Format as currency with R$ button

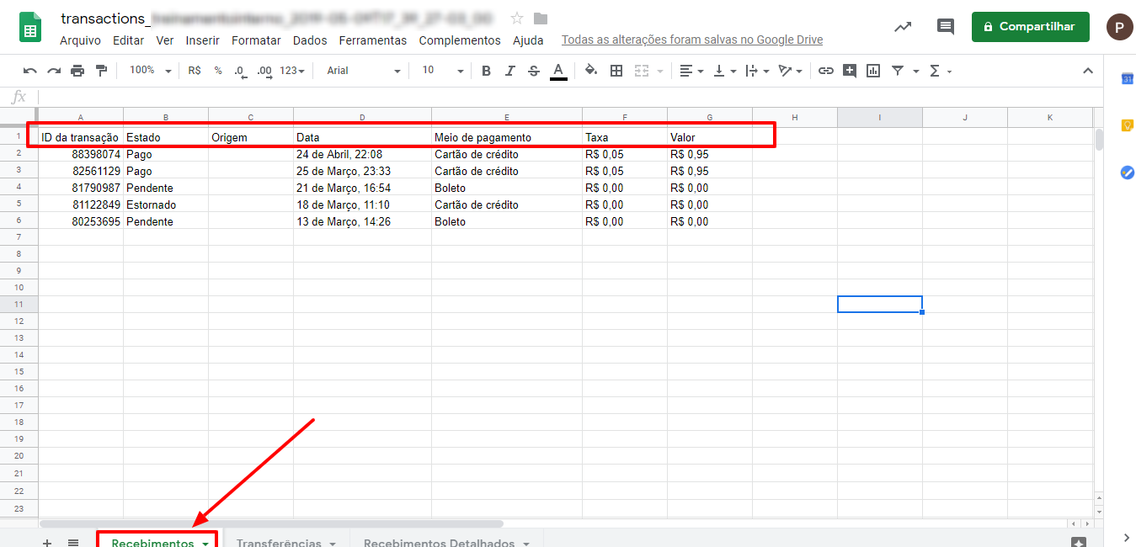click(195, 71)
